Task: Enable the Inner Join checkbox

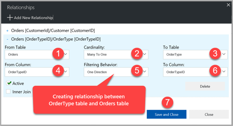Action: 8,91
